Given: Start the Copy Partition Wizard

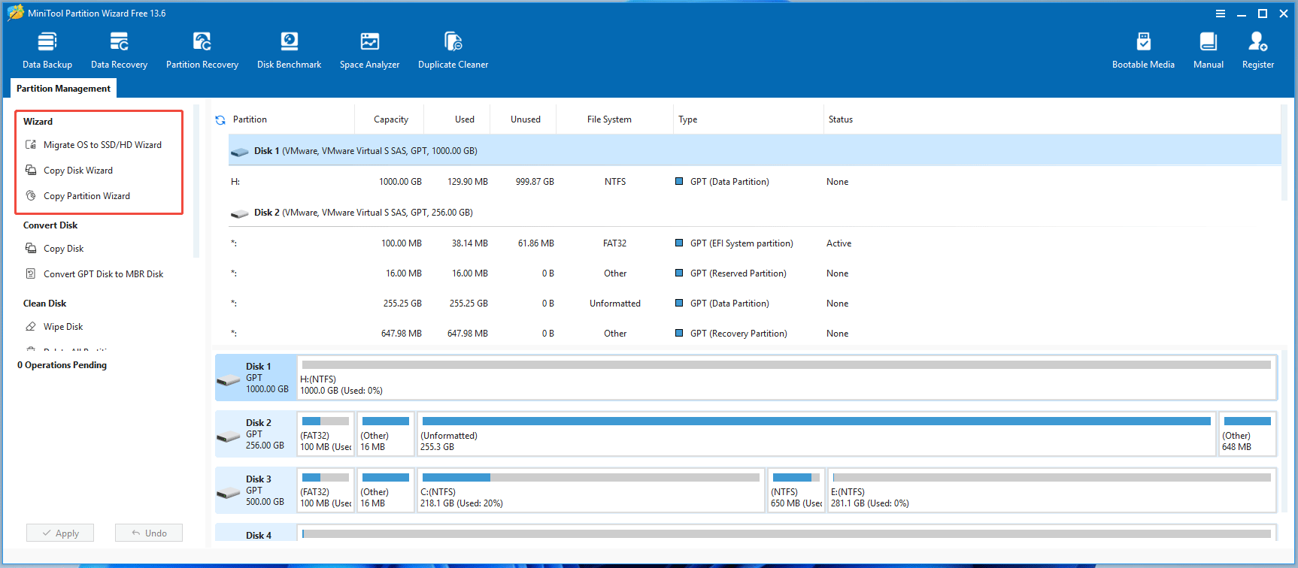Looking at the screenshot, I should (x=86, y=196).
